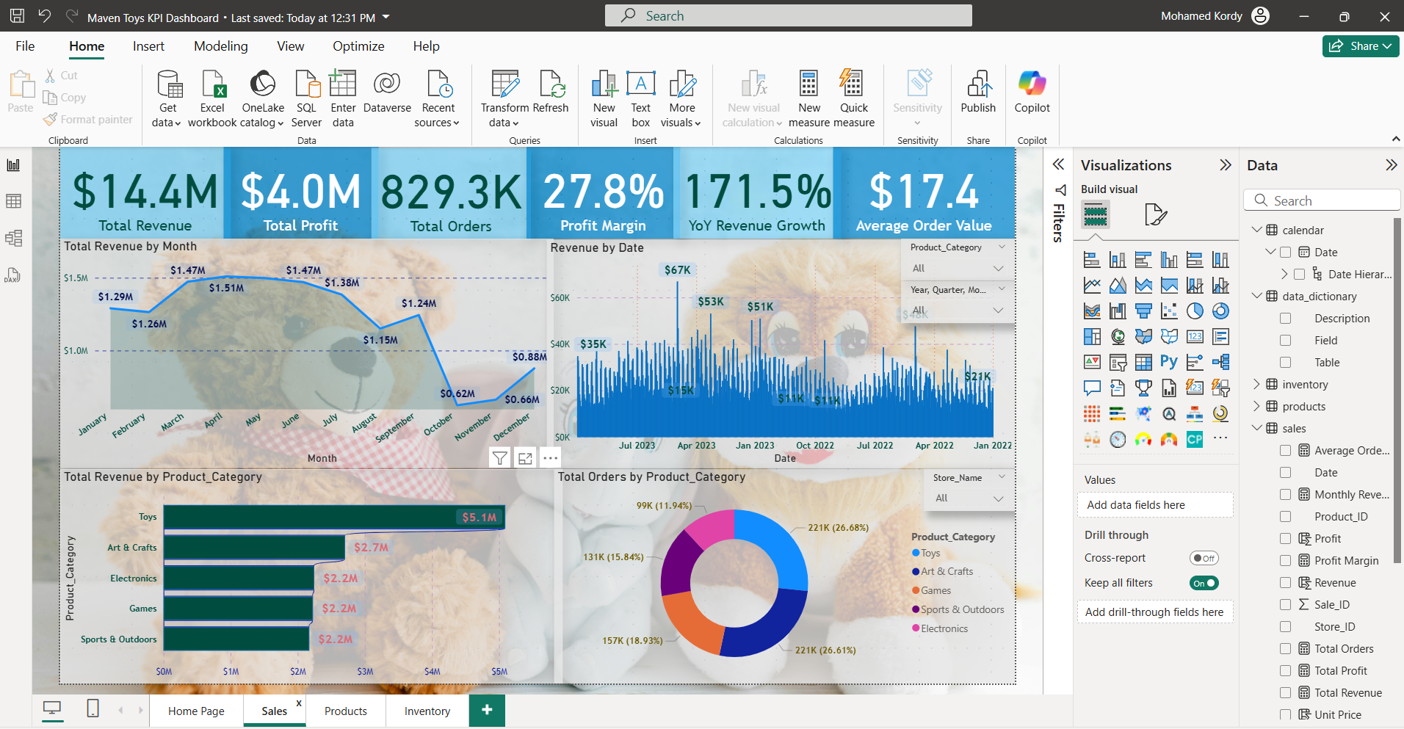Create a New measure
This screenshot has width=1404, height=729.
(x=809, y=99)
